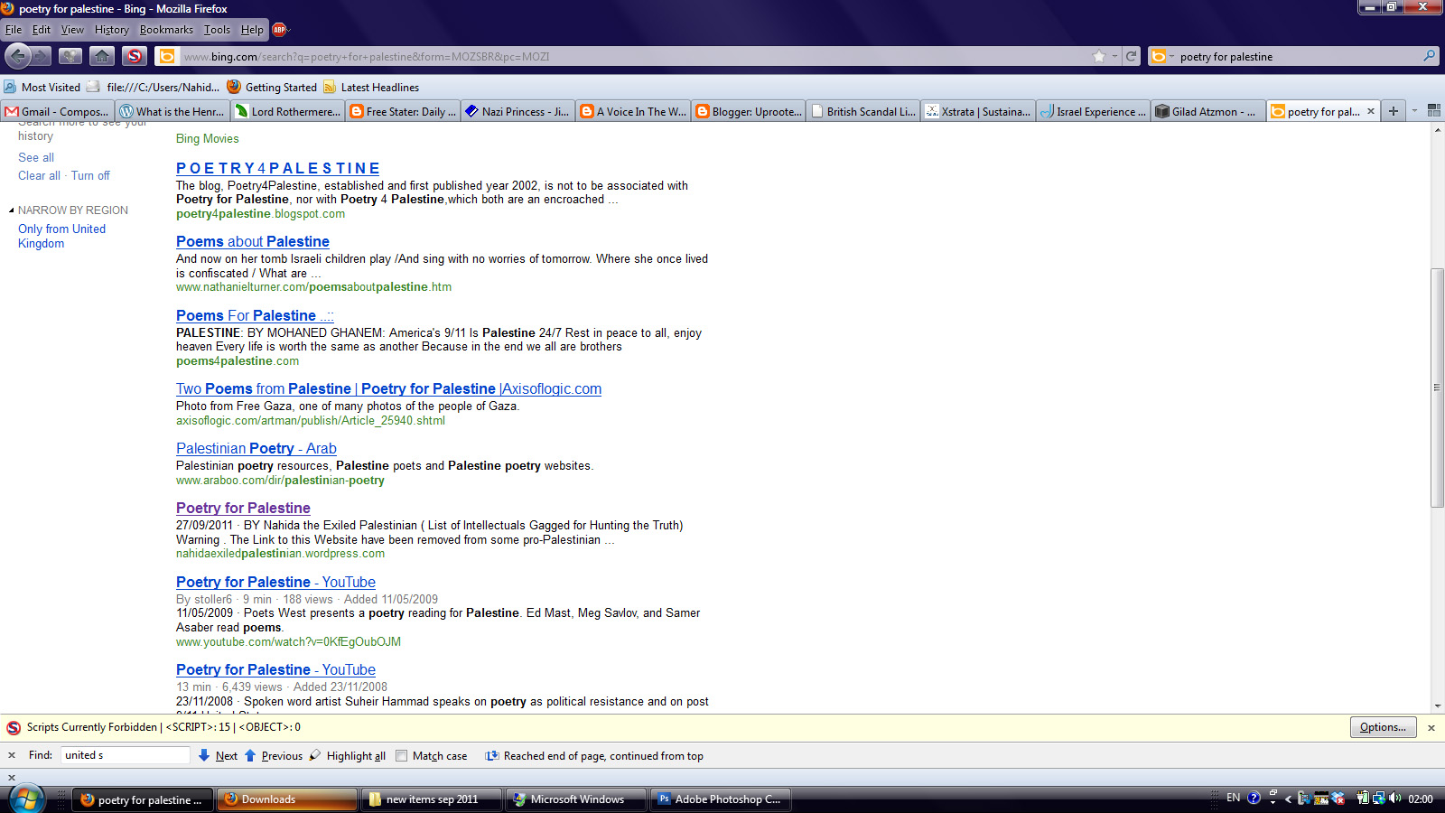Collapse the Narrow by Region section
The image size is (1445, 813).
click(x=12, y=210)
